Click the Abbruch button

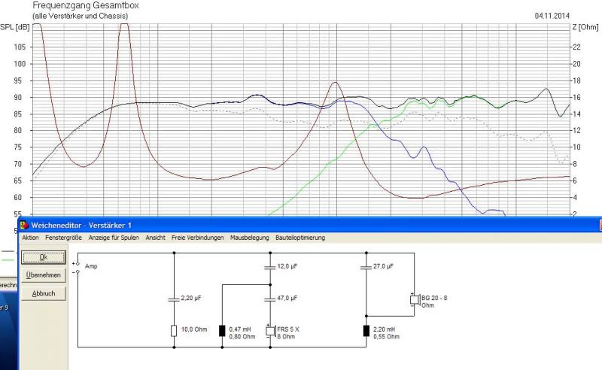[44, 293]
